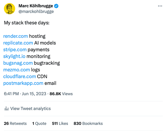This screenshot has height=131, width=167.
Task: Click the analytics bar chart icon
Action: coord(6,109)
